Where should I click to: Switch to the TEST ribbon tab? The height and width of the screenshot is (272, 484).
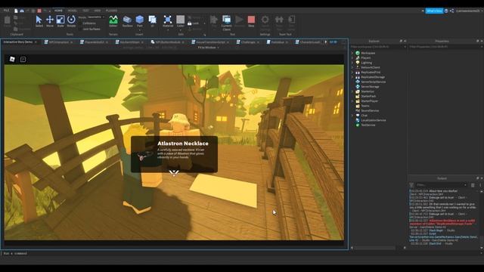pyautogui.click(x=85, y=11)
